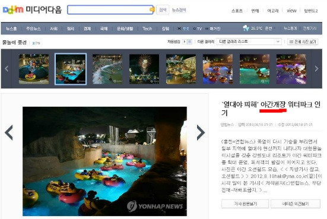The height and width of the screenshot is (219, 327).
Task: Go to the 정치 menu
Action: 70,28
